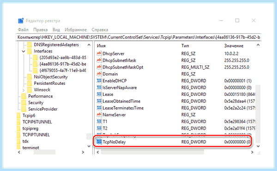Open the Избранное menu
This screenshot has width=277, height=171.
(76, 29)
